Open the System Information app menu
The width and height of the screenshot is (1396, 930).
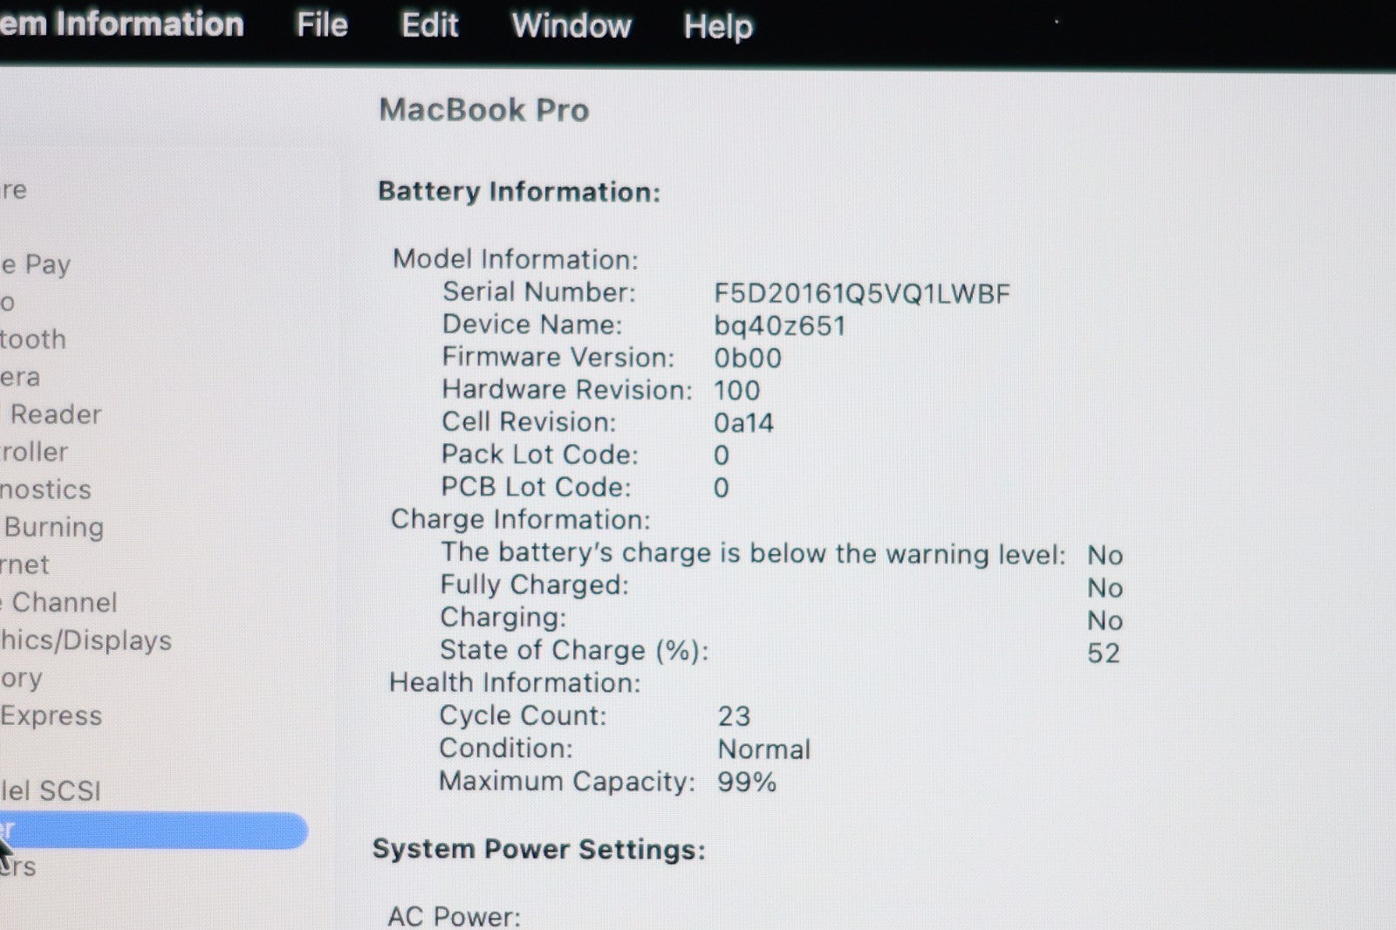tap(122, 24)
